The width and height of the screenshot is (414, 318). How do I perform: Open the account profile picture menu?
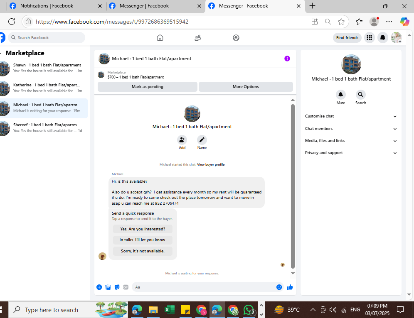pyautogui.click(x=396, y=38)
